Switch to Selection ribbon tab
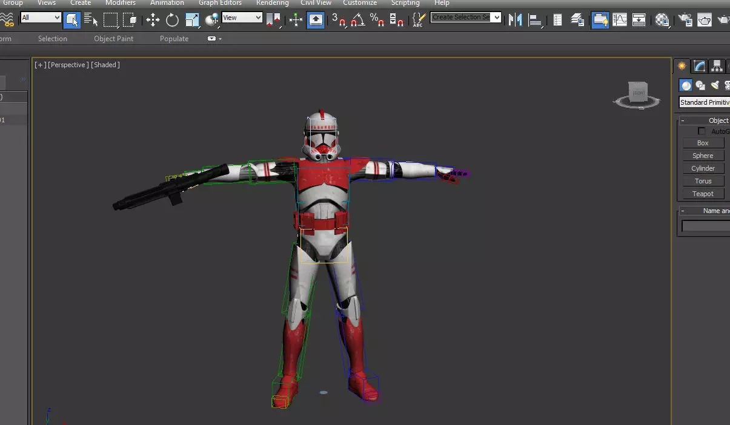 (x=53, y=39)
